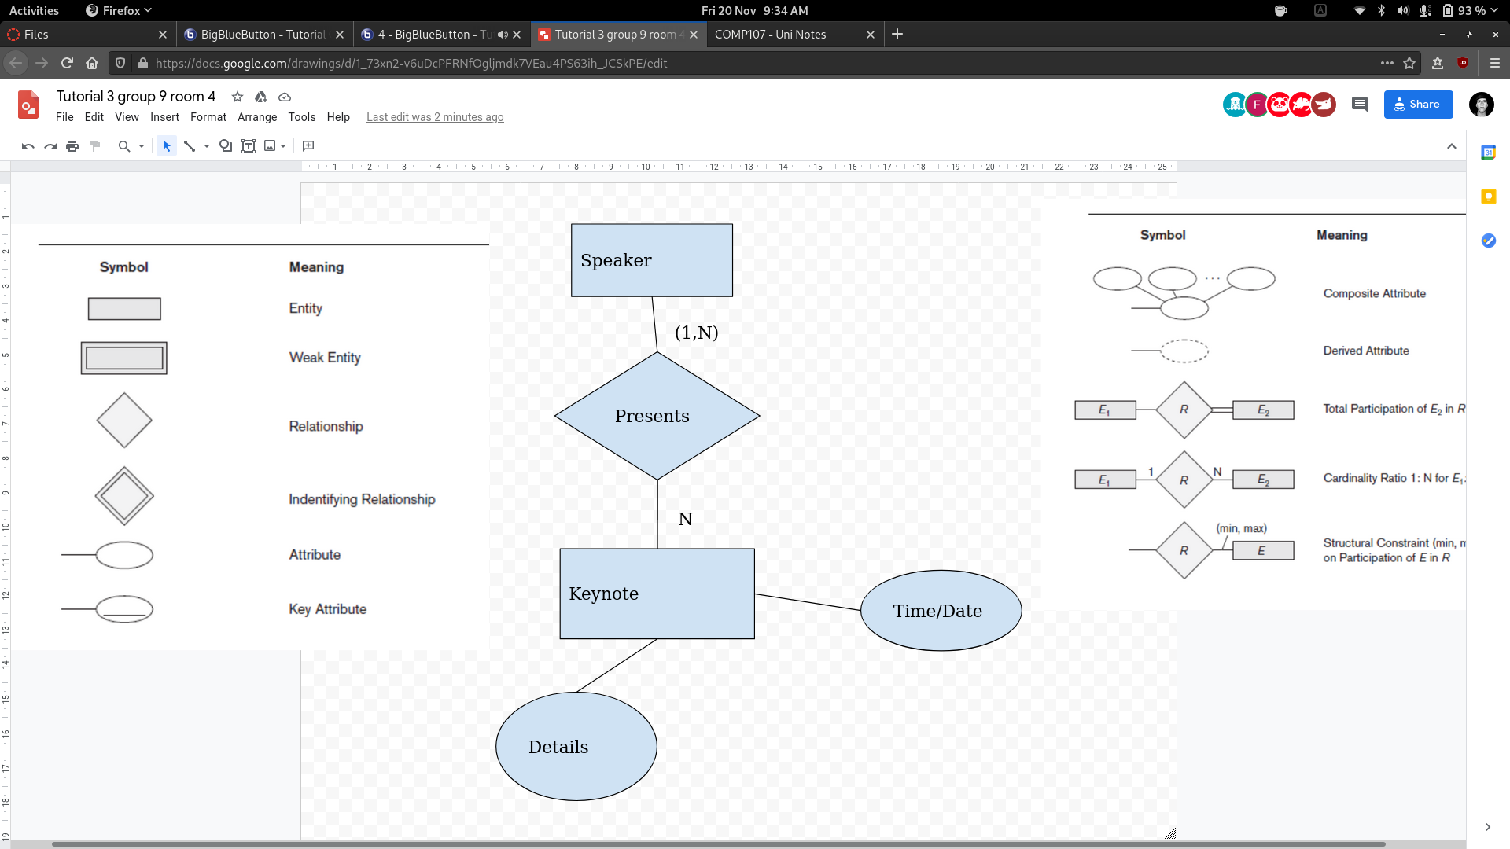1510x849 pixels.
Task: Select the Text box tool
Action: (x=249, y=146)
